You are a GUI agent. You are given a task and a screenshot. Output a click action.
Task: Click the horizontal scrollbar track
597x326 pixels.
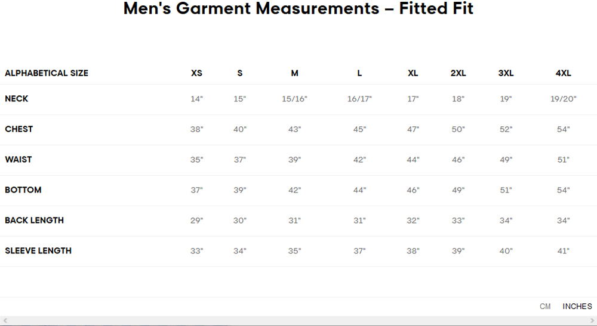(x=298, y=321)
